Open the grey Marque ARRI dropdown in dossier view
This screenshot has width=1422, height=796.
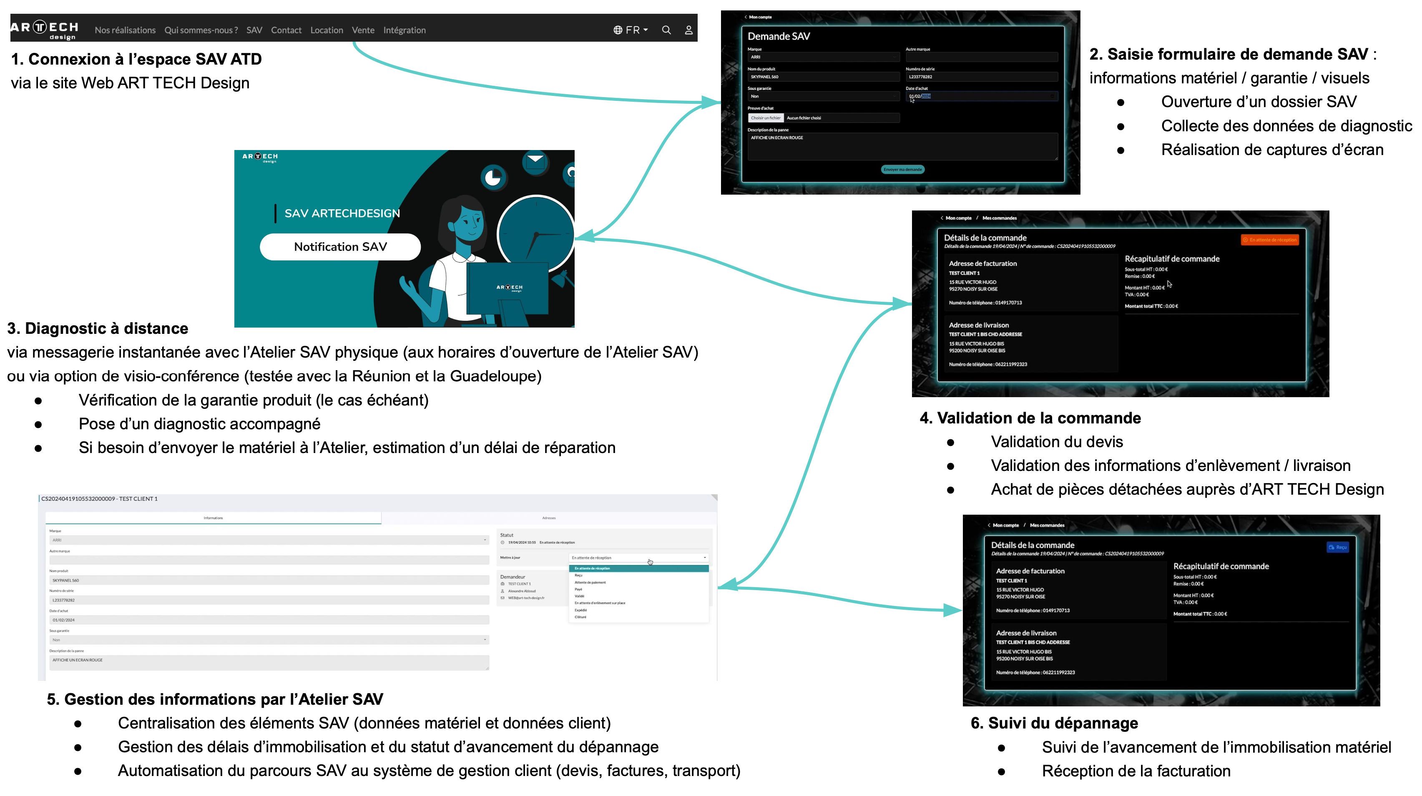tap(269, 540)
